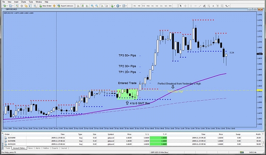Switch chart to line chart style
266x155 pixels.
tap(87, 6)
